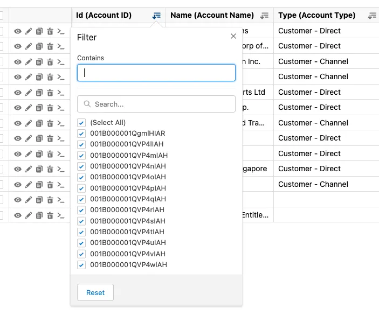The height and width of the screenshot is (329, 379).
Task: Uncheck the 001B000001QVP4lIAH checkbox
Action: point(81,144)
